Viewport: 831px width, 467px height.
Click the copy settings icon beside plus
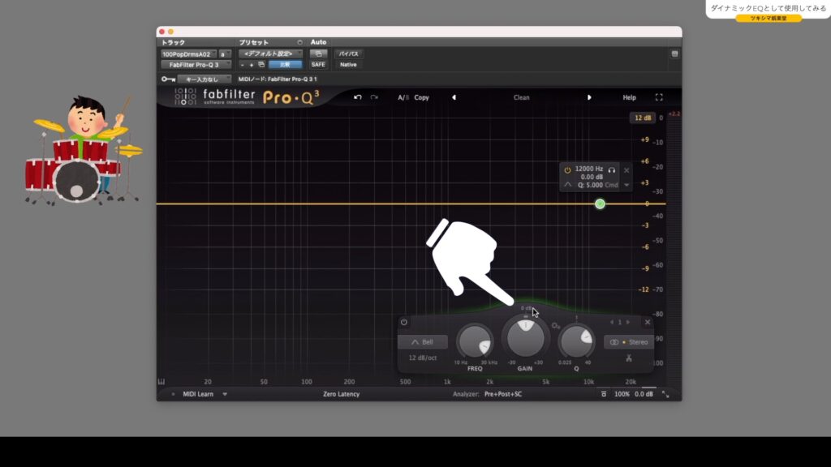(261, 65)
